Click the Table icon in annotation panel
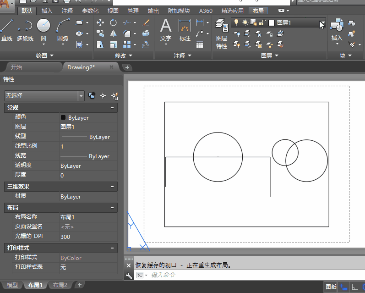 (200, 44)
